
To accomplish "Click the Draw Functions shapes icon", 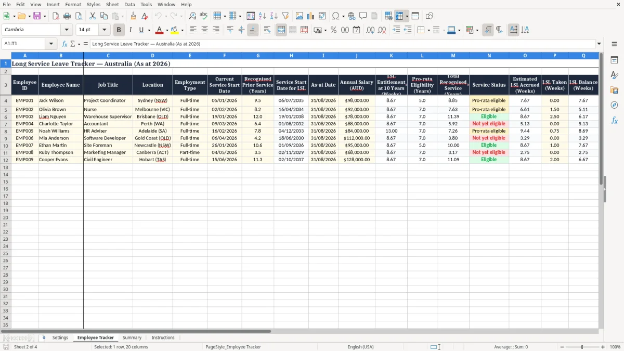I will click(429, 16).
